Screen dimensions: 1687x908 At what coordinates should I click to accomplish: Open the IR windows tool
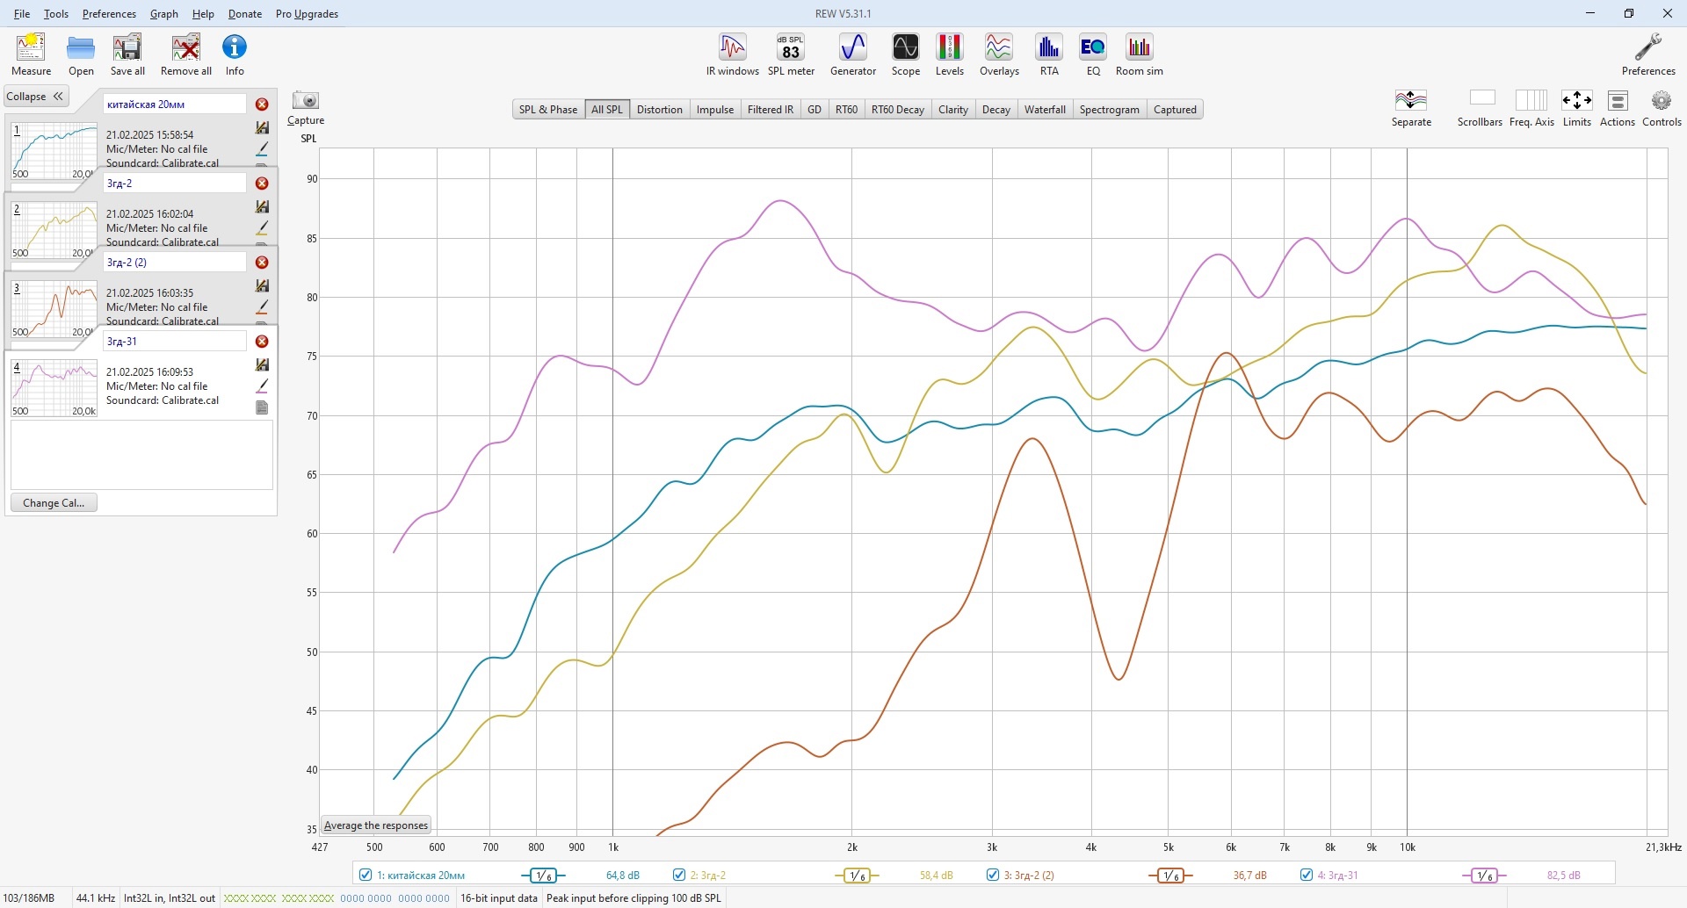tap(732, 47)
